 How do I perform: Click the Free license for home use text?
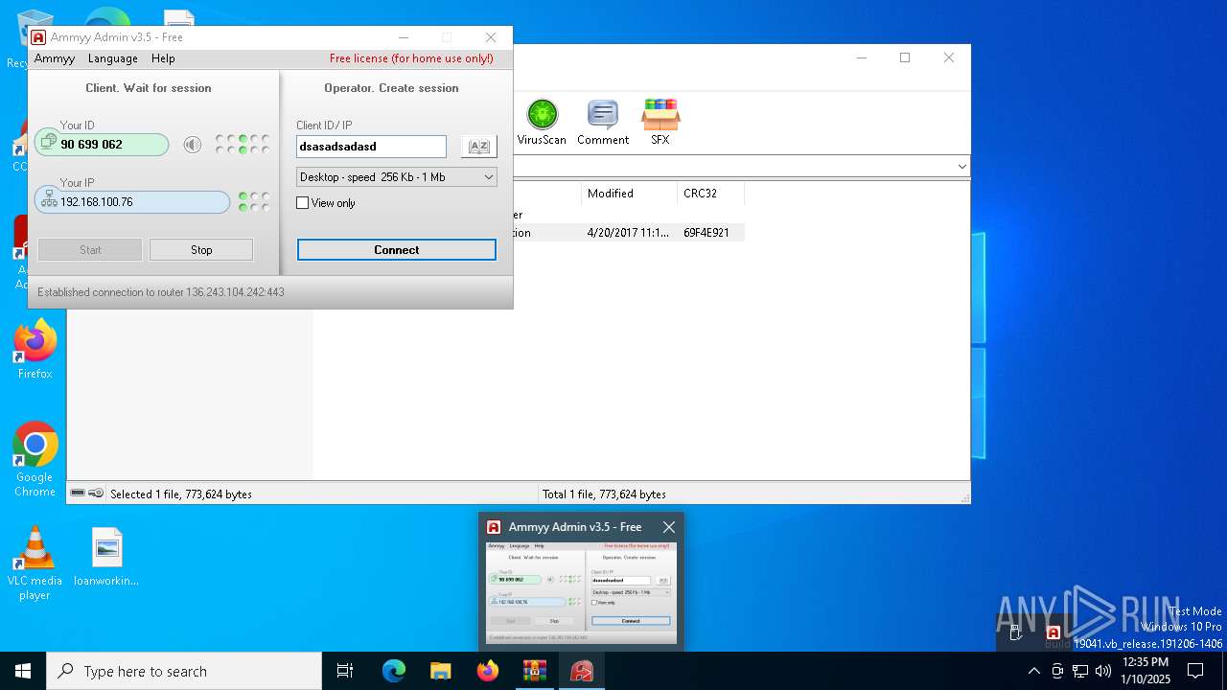pyautogui.click(x=411, y=58)
